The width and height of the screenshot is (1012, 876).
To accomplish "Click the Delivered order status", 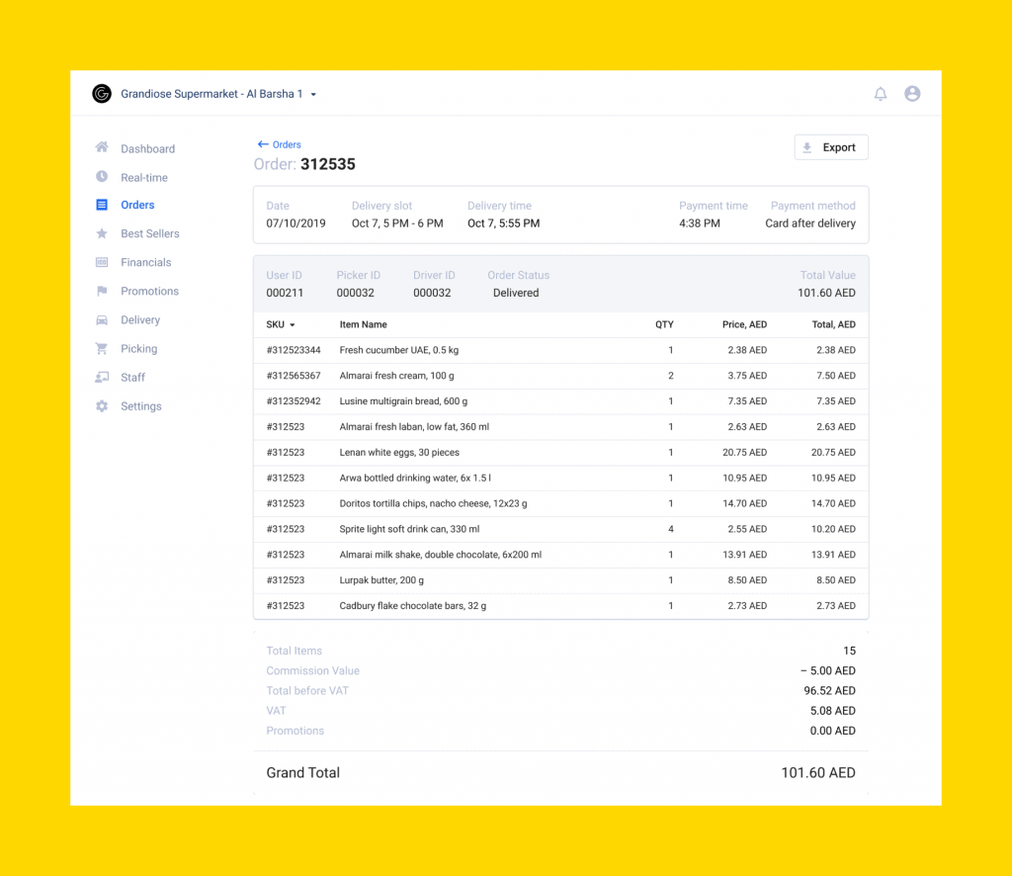I will pos(516,293).
